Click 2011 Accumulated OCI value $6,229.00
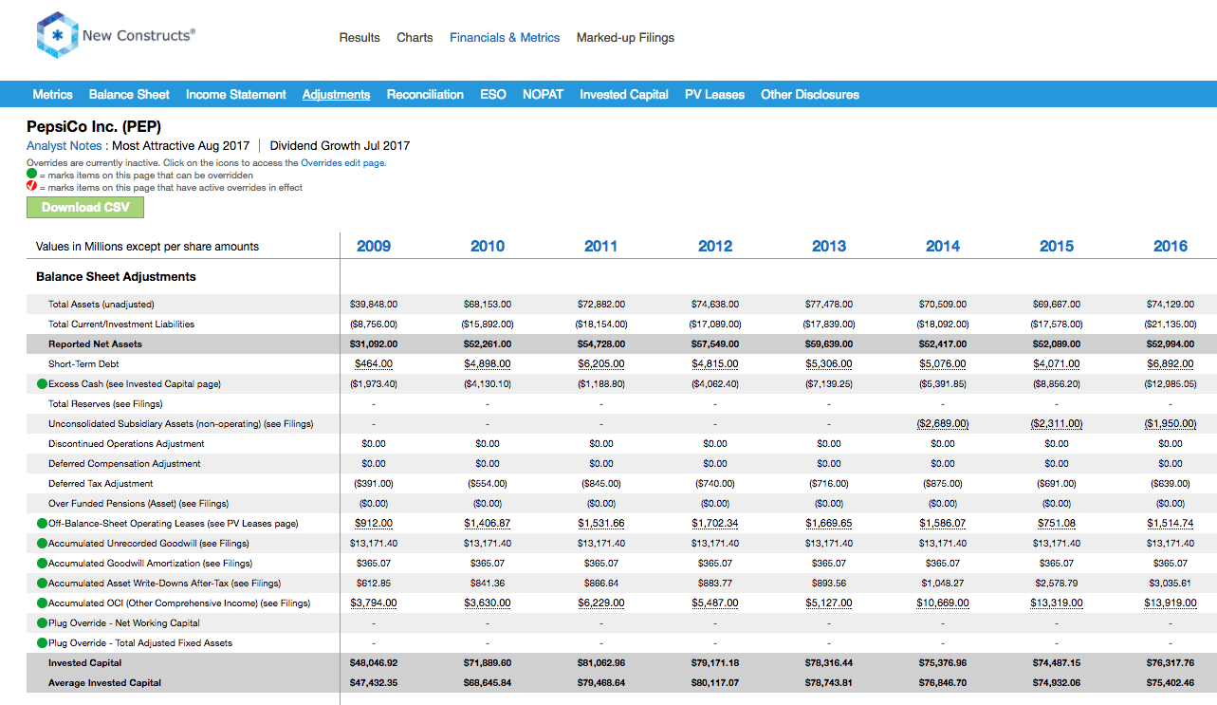 click(x=601, y=603)
